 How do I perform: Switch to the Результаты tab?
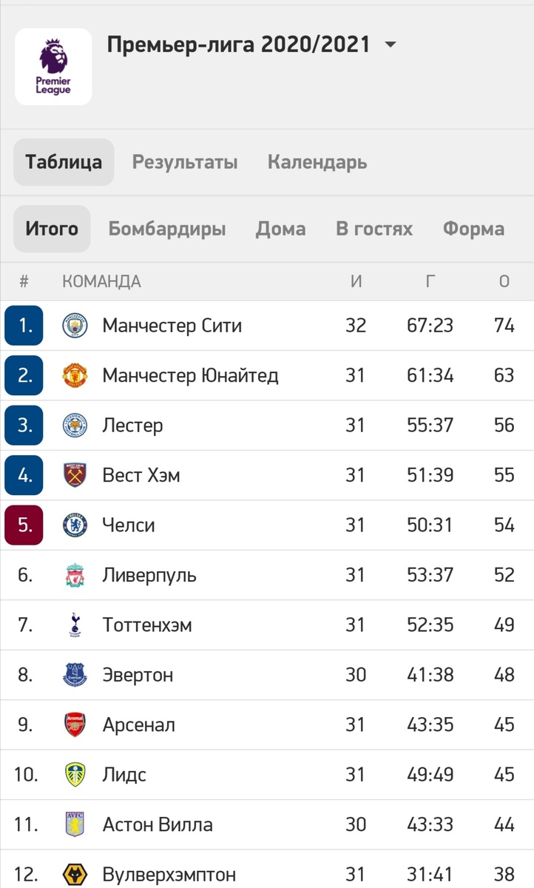[184, 162]
